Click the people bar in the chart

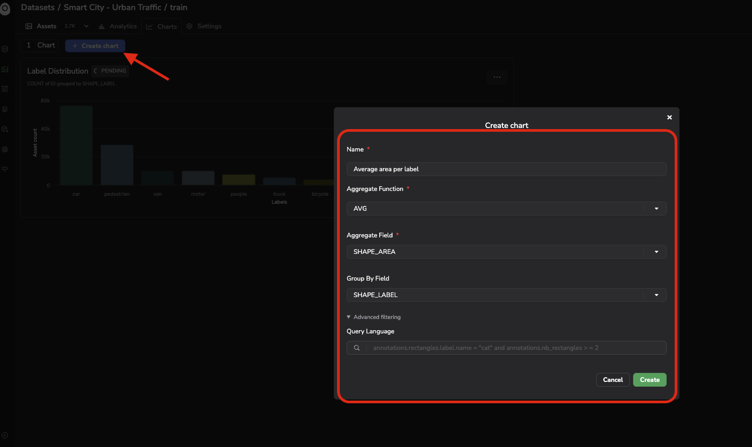(238, 180)
